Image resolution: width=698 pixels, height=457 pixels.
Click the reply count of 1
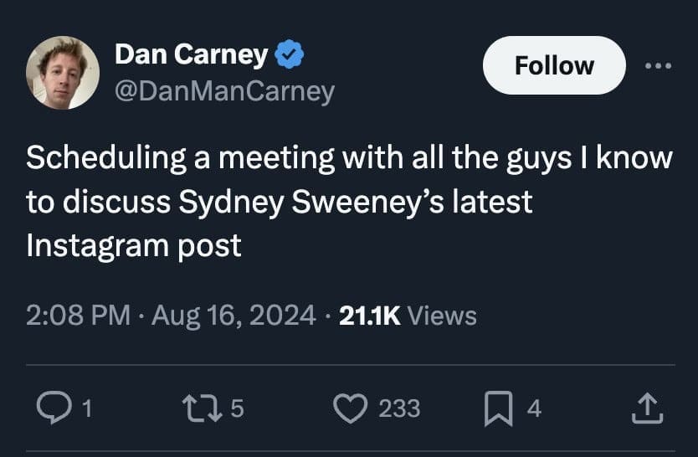click(x=89, y=408)
